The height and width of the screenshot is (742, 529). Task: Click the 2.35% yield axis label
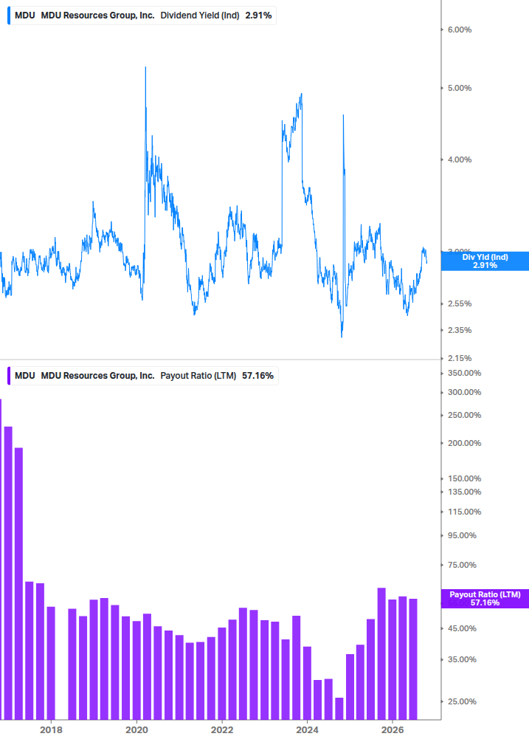(x=460, y=330)
